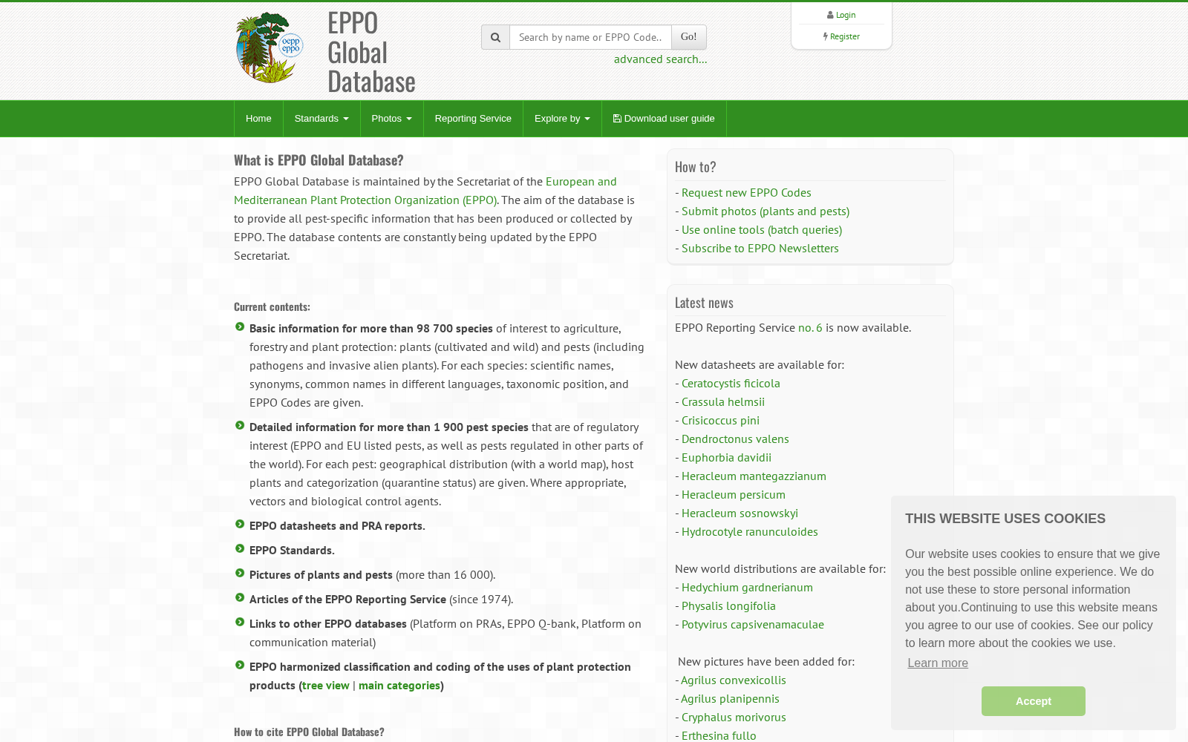Click 'Articles of the EPPO Reporting Service' text
Screen dimensions: 1188x742
(x=347, y=599)
